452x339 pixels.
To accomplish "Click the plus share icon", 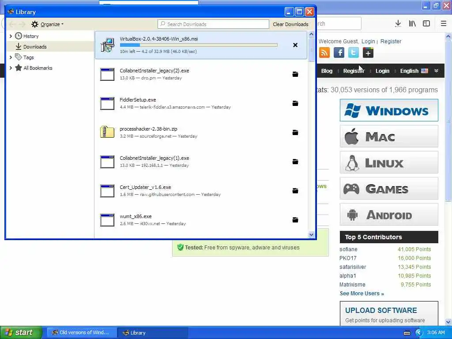I will [368, 53].
